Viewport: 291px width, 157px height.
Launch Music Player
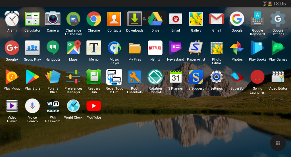coord(114,48)
